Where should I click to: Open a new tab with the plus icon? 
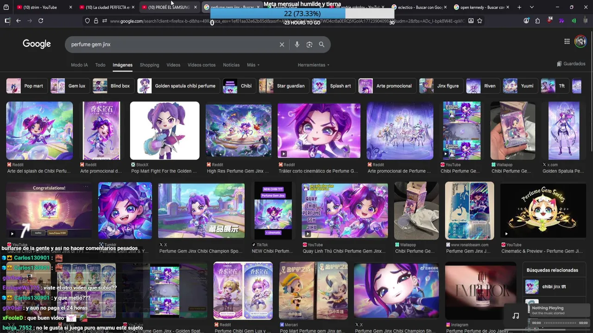tap(519, 7)
